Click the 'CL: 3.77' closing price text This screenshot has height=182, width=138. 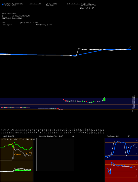[50, 5]
